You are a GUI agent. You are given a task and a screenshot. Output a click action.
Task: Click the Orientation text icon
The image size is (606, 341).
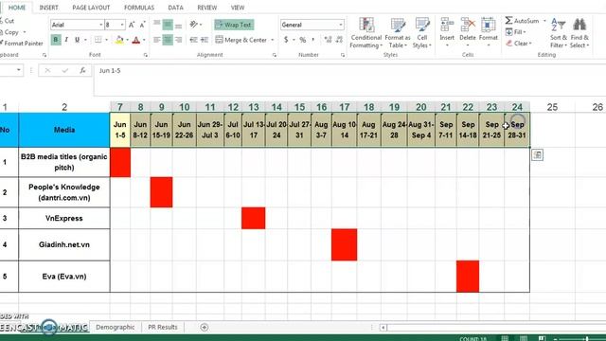point(193,25)
